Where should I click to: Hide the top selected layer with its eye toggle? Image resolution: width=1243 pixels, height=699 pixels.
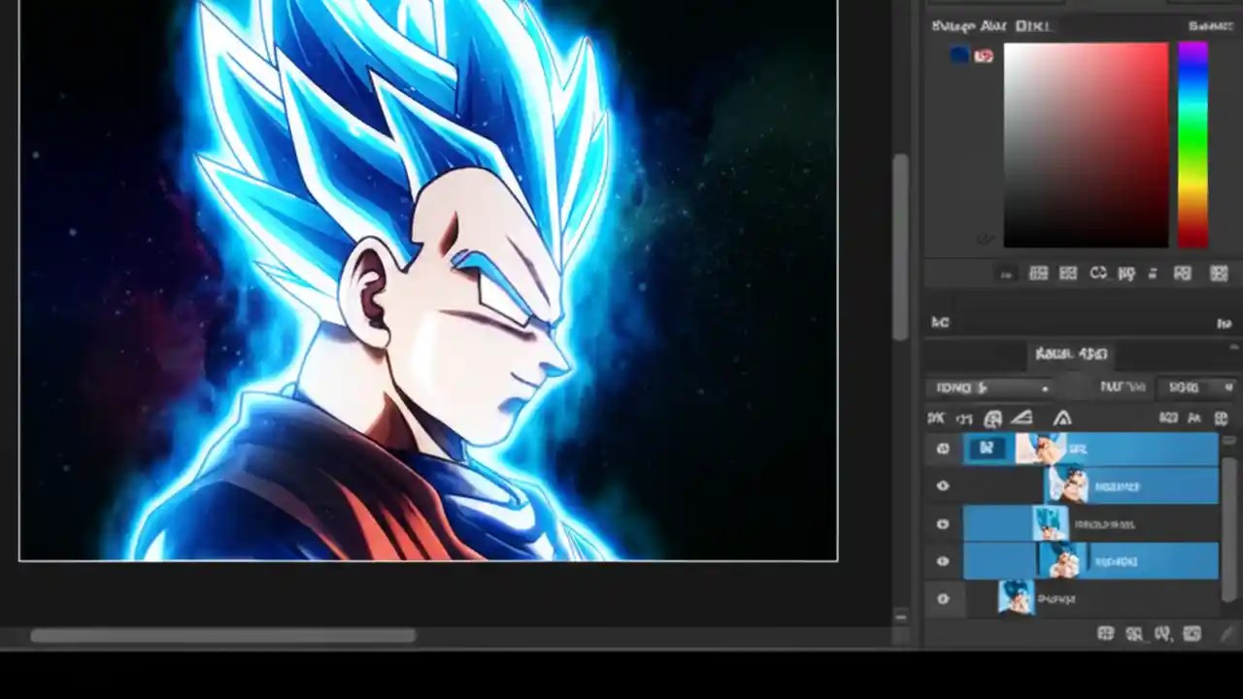941,449
